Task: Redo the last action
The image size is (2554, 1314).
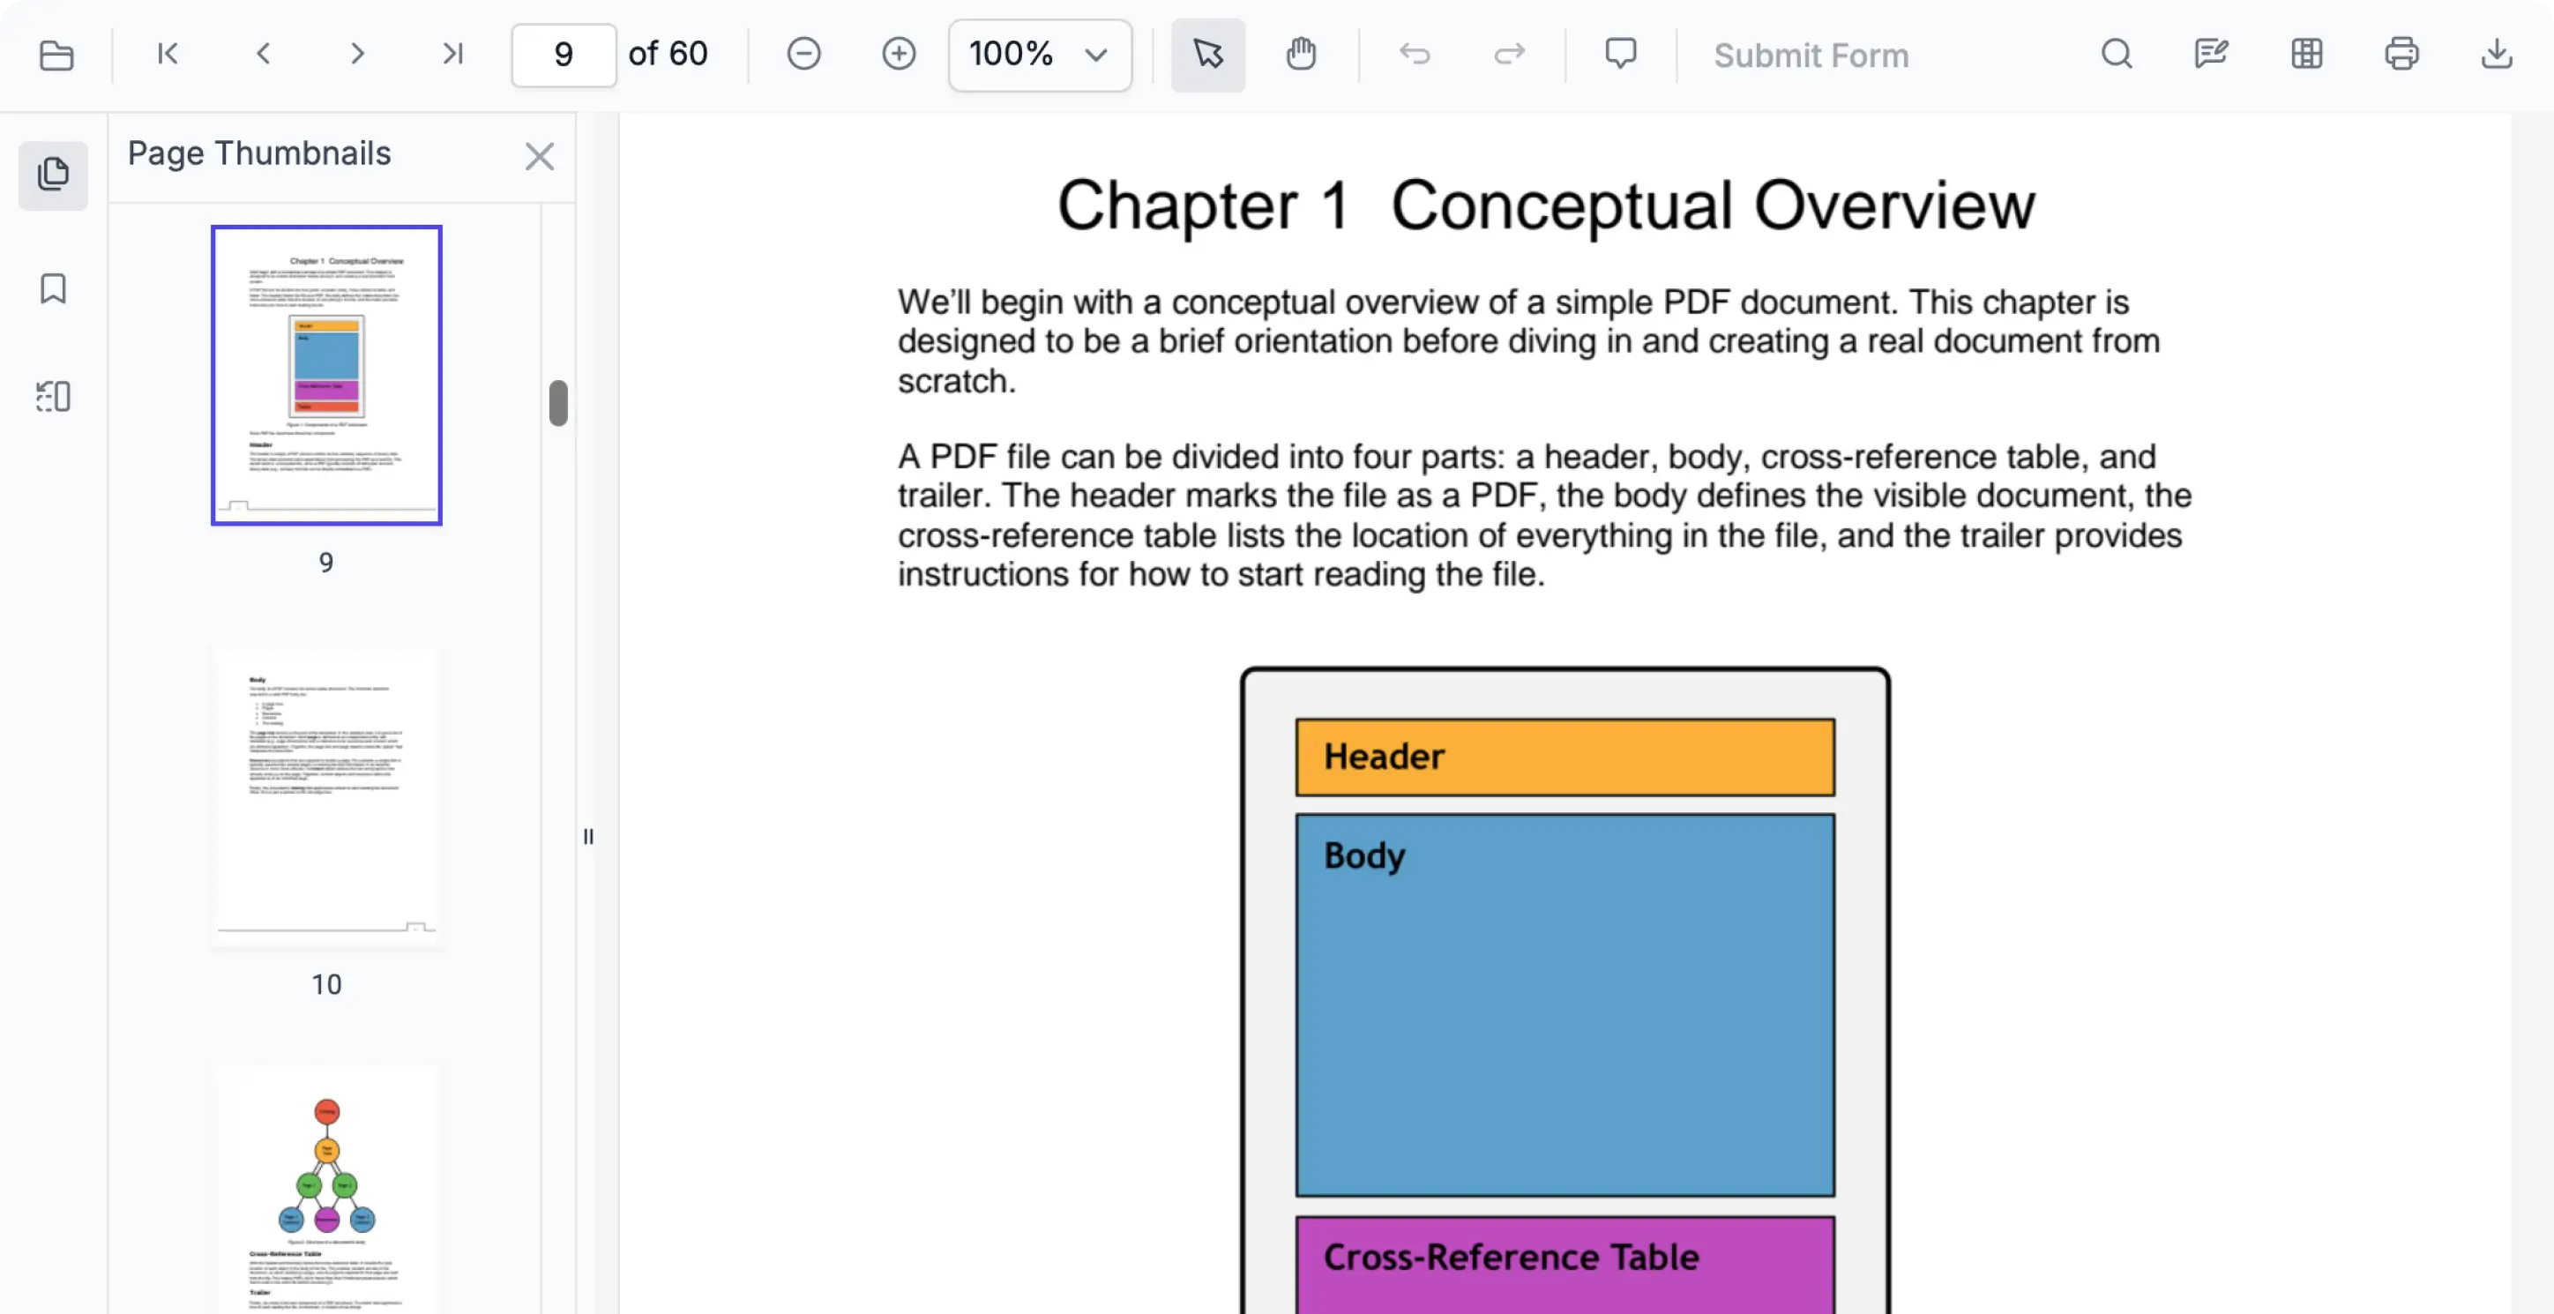Action: pos(1507,55)
